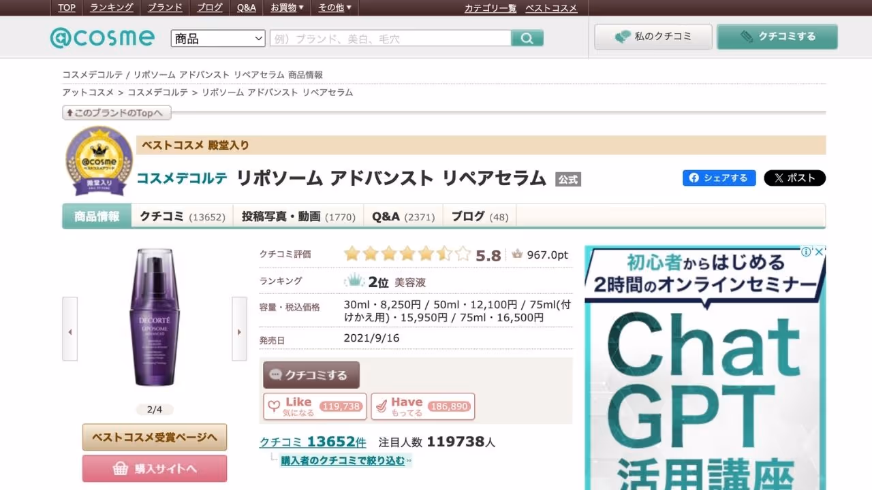This screenshot has width=872, height=490.
Task: Show next product image
Action: (239, 329)
